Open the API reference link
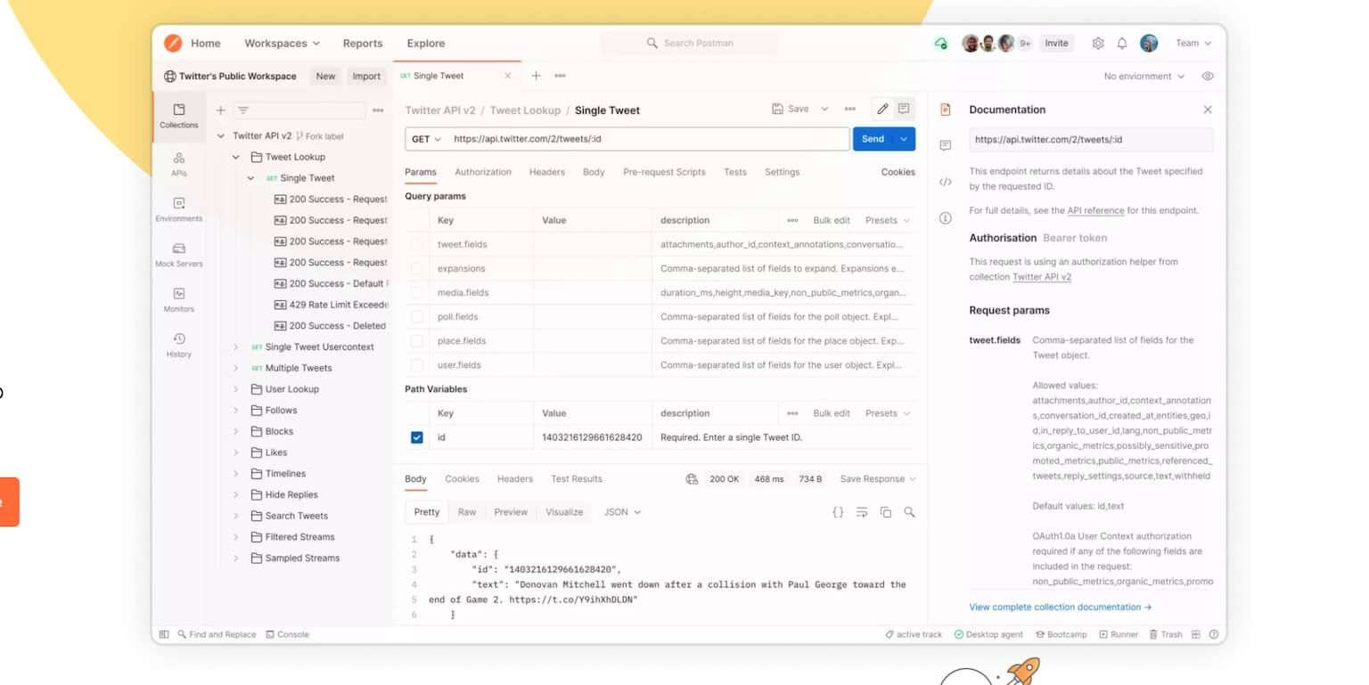Viewport: 1369px width, 685px height. click(x=1095, y=211)
